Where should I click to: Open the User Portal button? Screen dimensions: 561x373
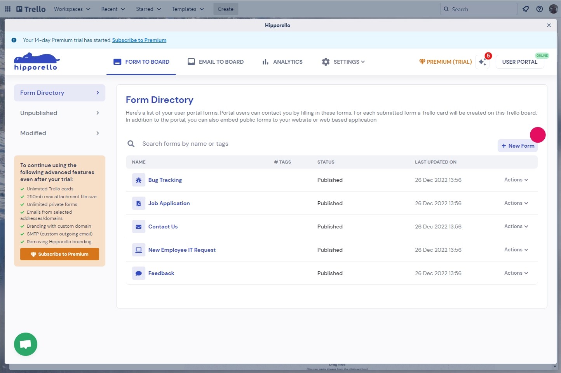point(520,62)
